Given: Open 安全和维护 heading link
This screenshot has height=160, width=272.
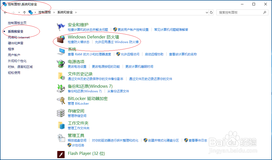Looking at the screenshot, I should [78, 25].
